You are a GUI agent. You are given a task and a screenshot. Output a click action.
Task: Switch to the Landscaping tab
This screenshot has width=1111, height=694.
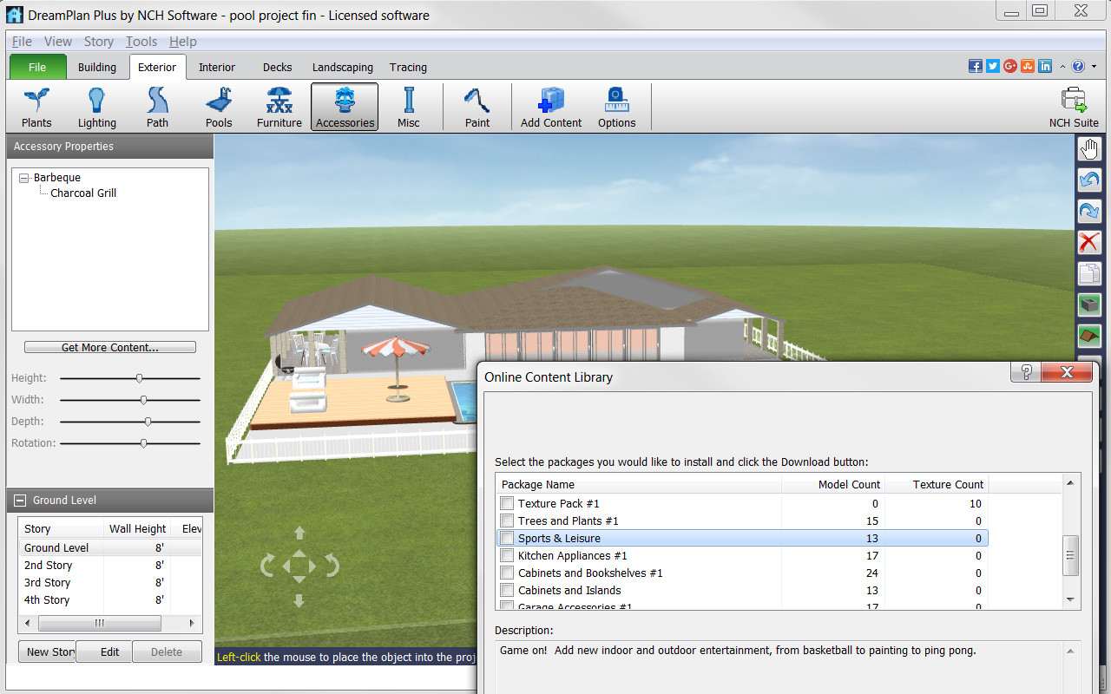(x=343, y=67)
